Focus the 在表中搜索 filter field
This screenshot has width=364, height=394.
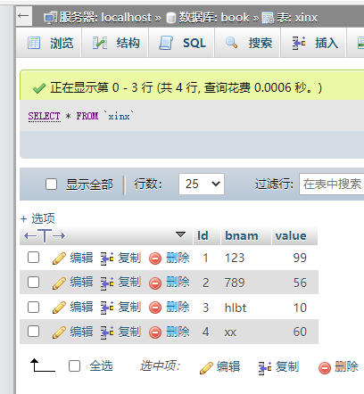[332, 185]
